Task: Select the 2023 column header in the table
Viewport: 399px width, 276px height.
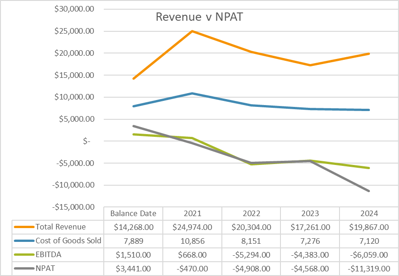Action: point(310,213)
